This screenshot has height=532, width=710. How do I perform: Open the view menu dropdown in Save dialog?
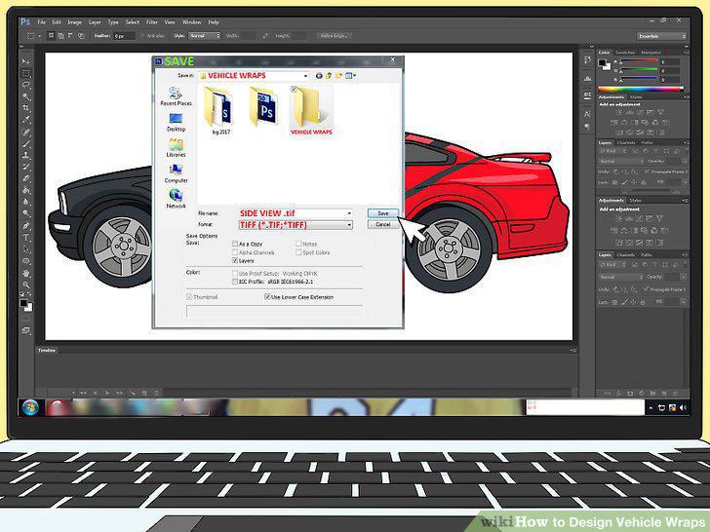[x=351, y=76]
